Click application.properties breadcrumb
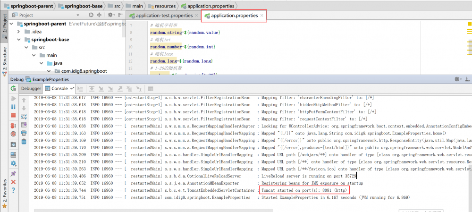This screenshot has height=212, width=472. (x=207, y=6)
